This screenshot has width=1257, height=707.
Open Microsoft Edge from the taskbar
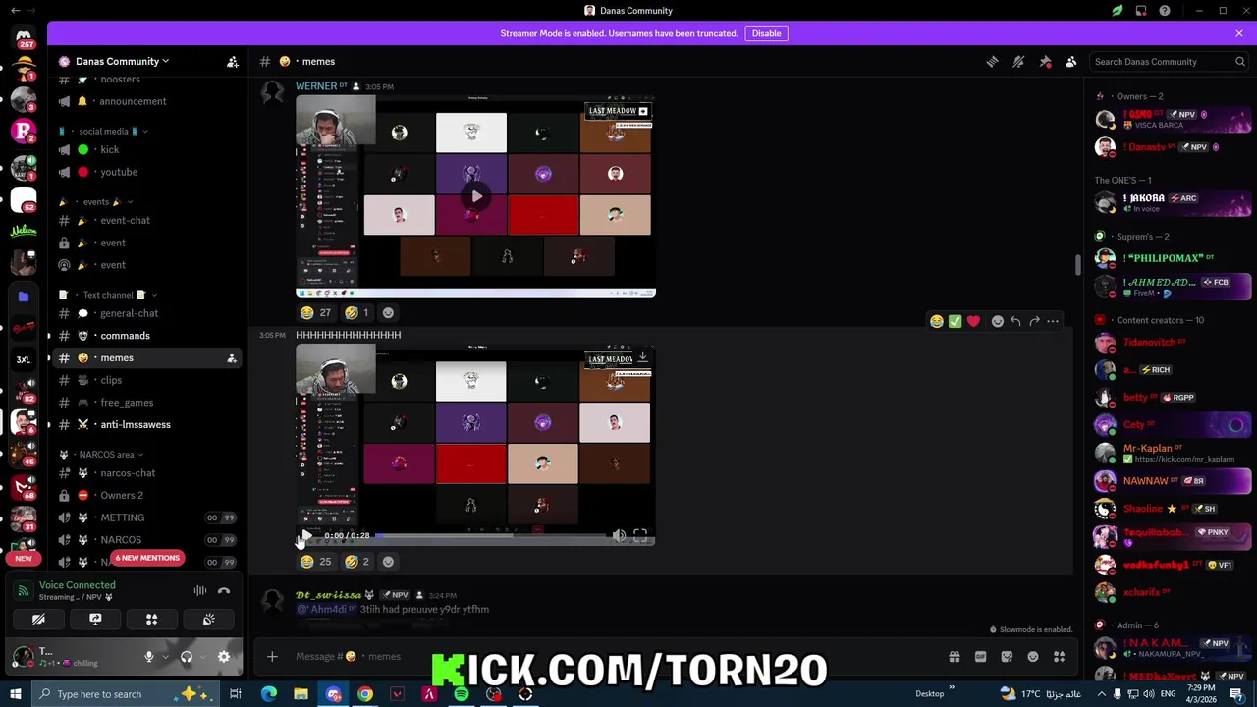click(268, 694)
